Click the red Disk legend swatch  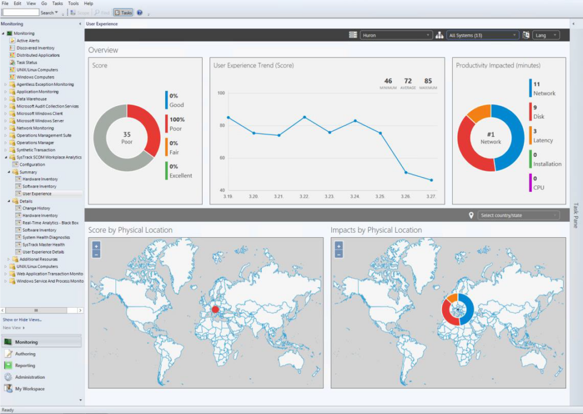click(531, 112)
